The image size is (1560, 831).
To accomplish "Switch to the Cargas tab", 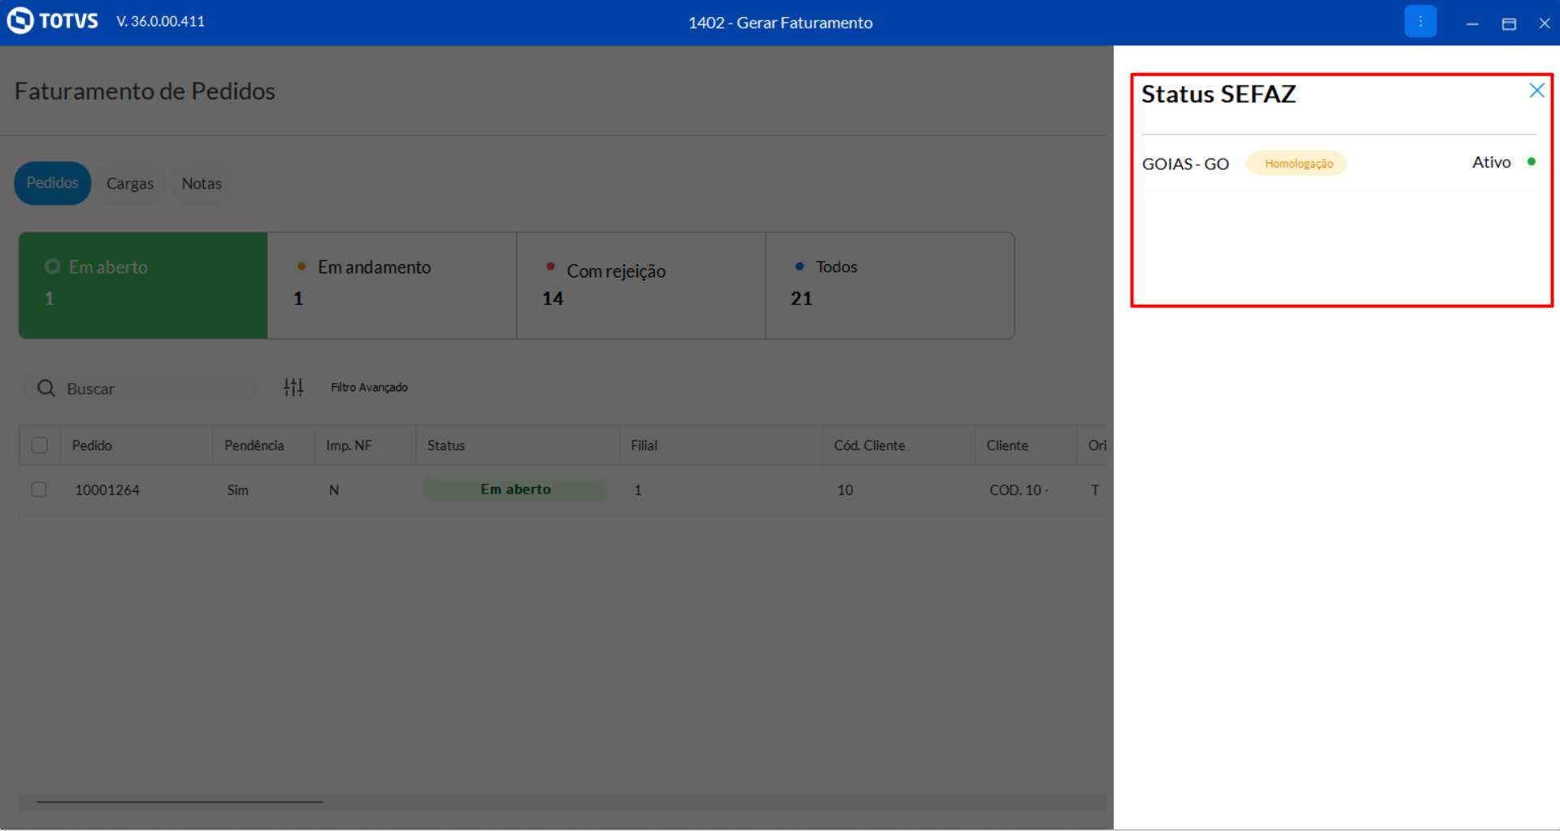I will pyautogui.click(x=130, y=184).
